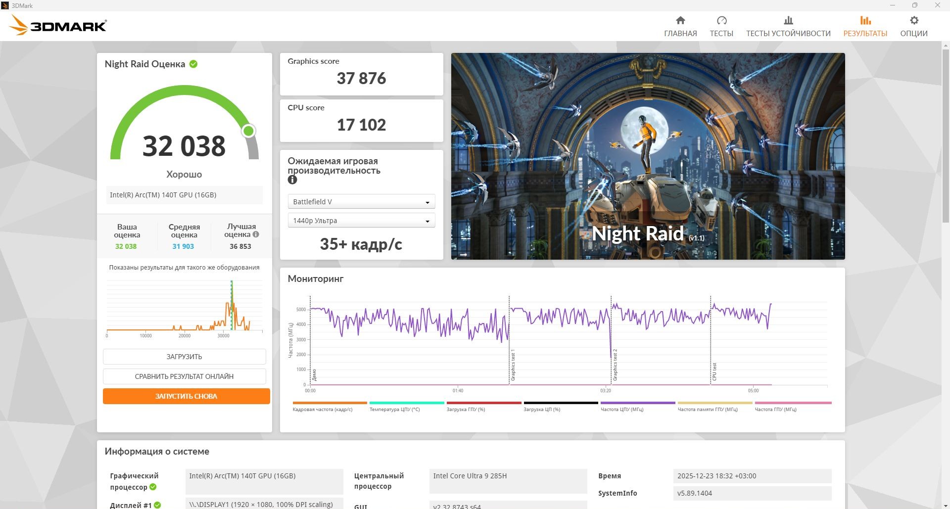Open the Опции gear icon
Screen dimensions: 950x509
(914, 20)
